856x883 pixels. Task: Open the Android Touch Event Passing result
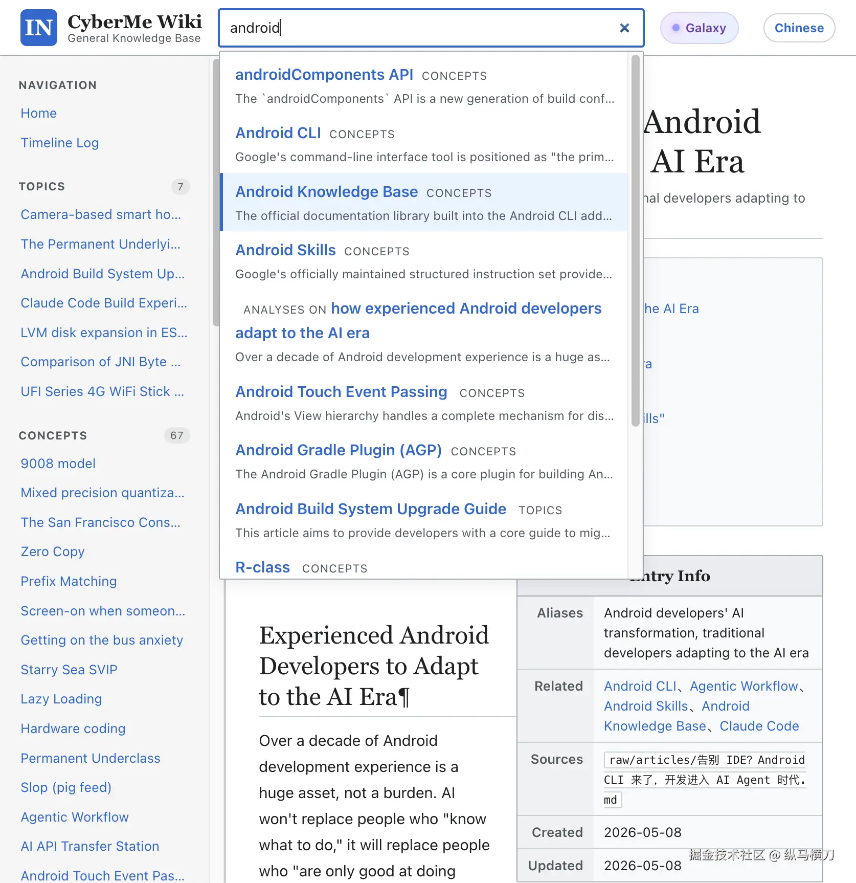[423, 403]
